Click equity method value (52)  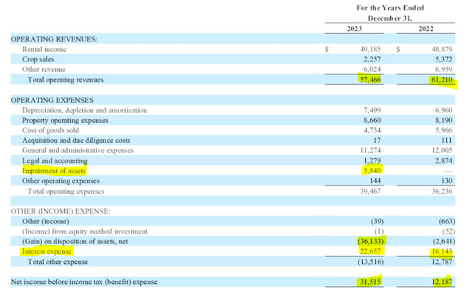tap(449, 231)
